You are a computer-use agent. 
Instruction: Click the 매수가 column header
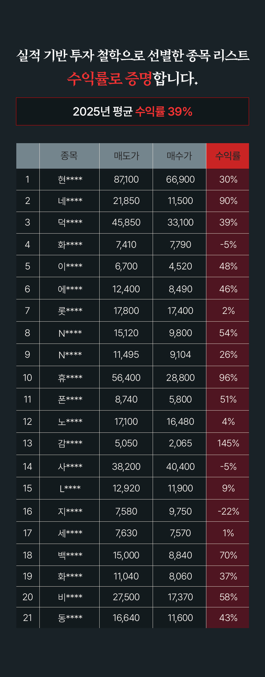[x=179, y=156]
